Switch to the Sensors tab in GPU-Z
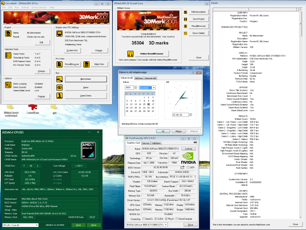 [x=146, y=143]
